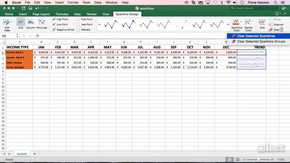290x163 pixels.
Task: Open the View ribbon tab
Action: click(106, 14)
